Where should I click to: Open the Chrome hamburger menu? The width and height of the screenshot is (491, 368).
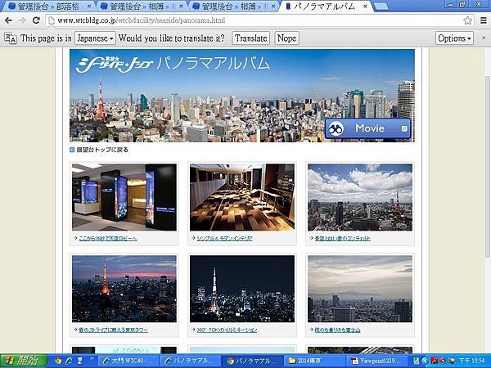point(484,20)
